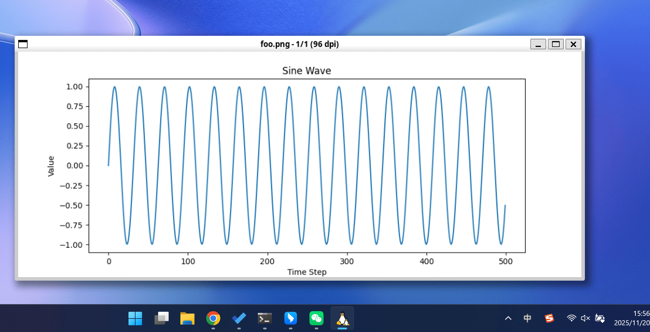Minimize the foo.png viewer window
Viewport: 650px width, 332px height.
pos(538,44)
